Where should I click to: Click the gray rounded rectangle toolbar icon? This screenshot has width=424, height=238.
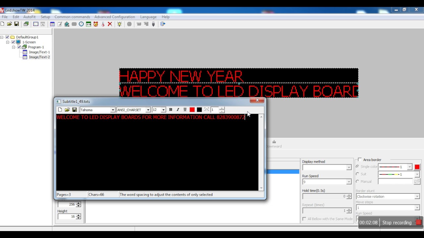coord(74,24)
